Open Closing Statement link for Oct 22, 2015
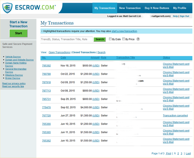194x158 pixels. pos(176,74)
